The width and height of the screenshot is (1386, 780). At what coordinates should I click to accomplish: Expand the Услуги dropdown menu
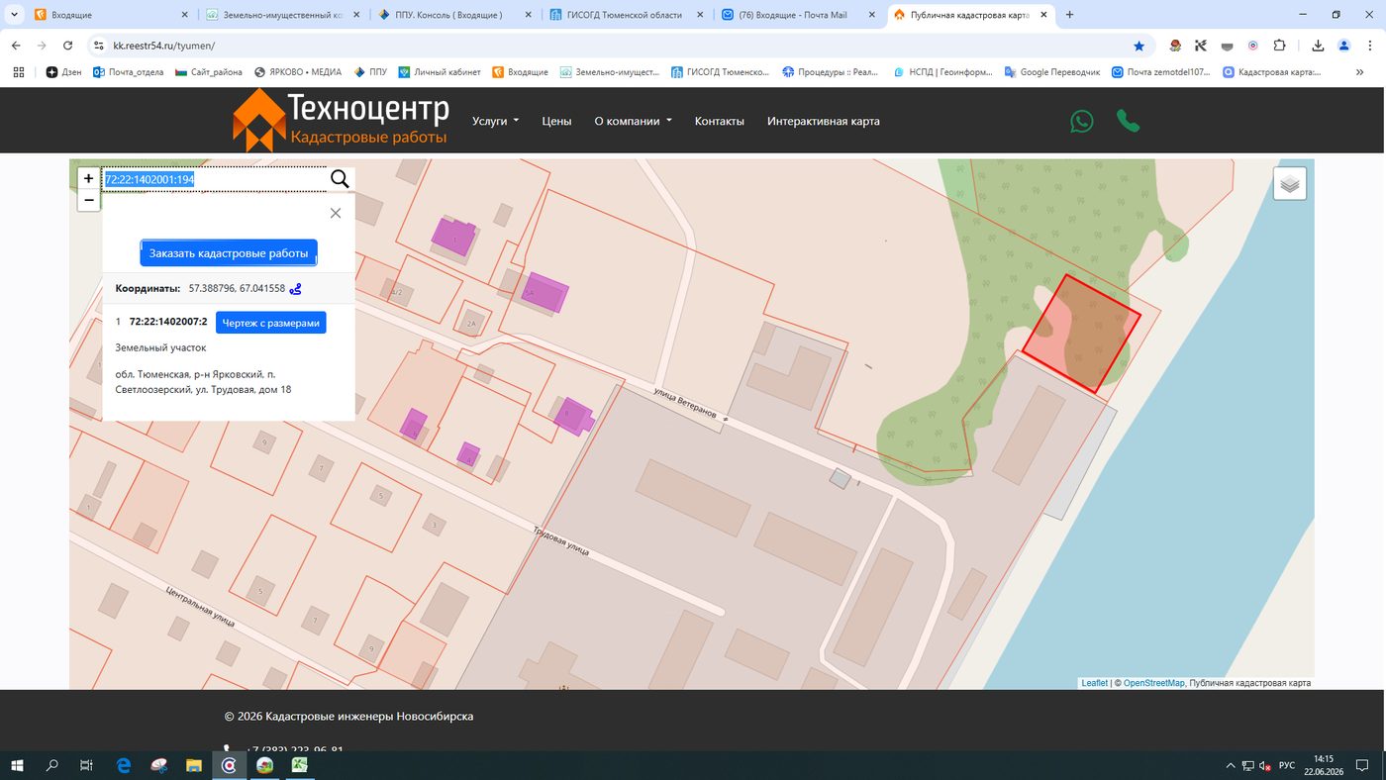pyautogui.click(x=495, y=121)
